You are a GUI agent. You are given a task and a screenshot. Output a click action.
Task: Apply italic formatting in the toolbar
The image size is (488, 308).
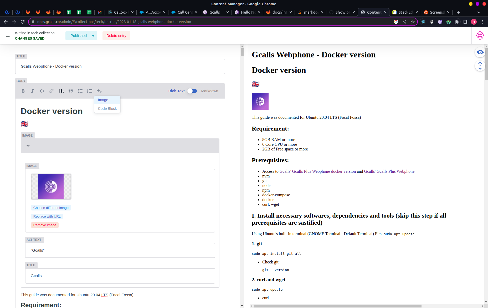(x=32, y=91)
